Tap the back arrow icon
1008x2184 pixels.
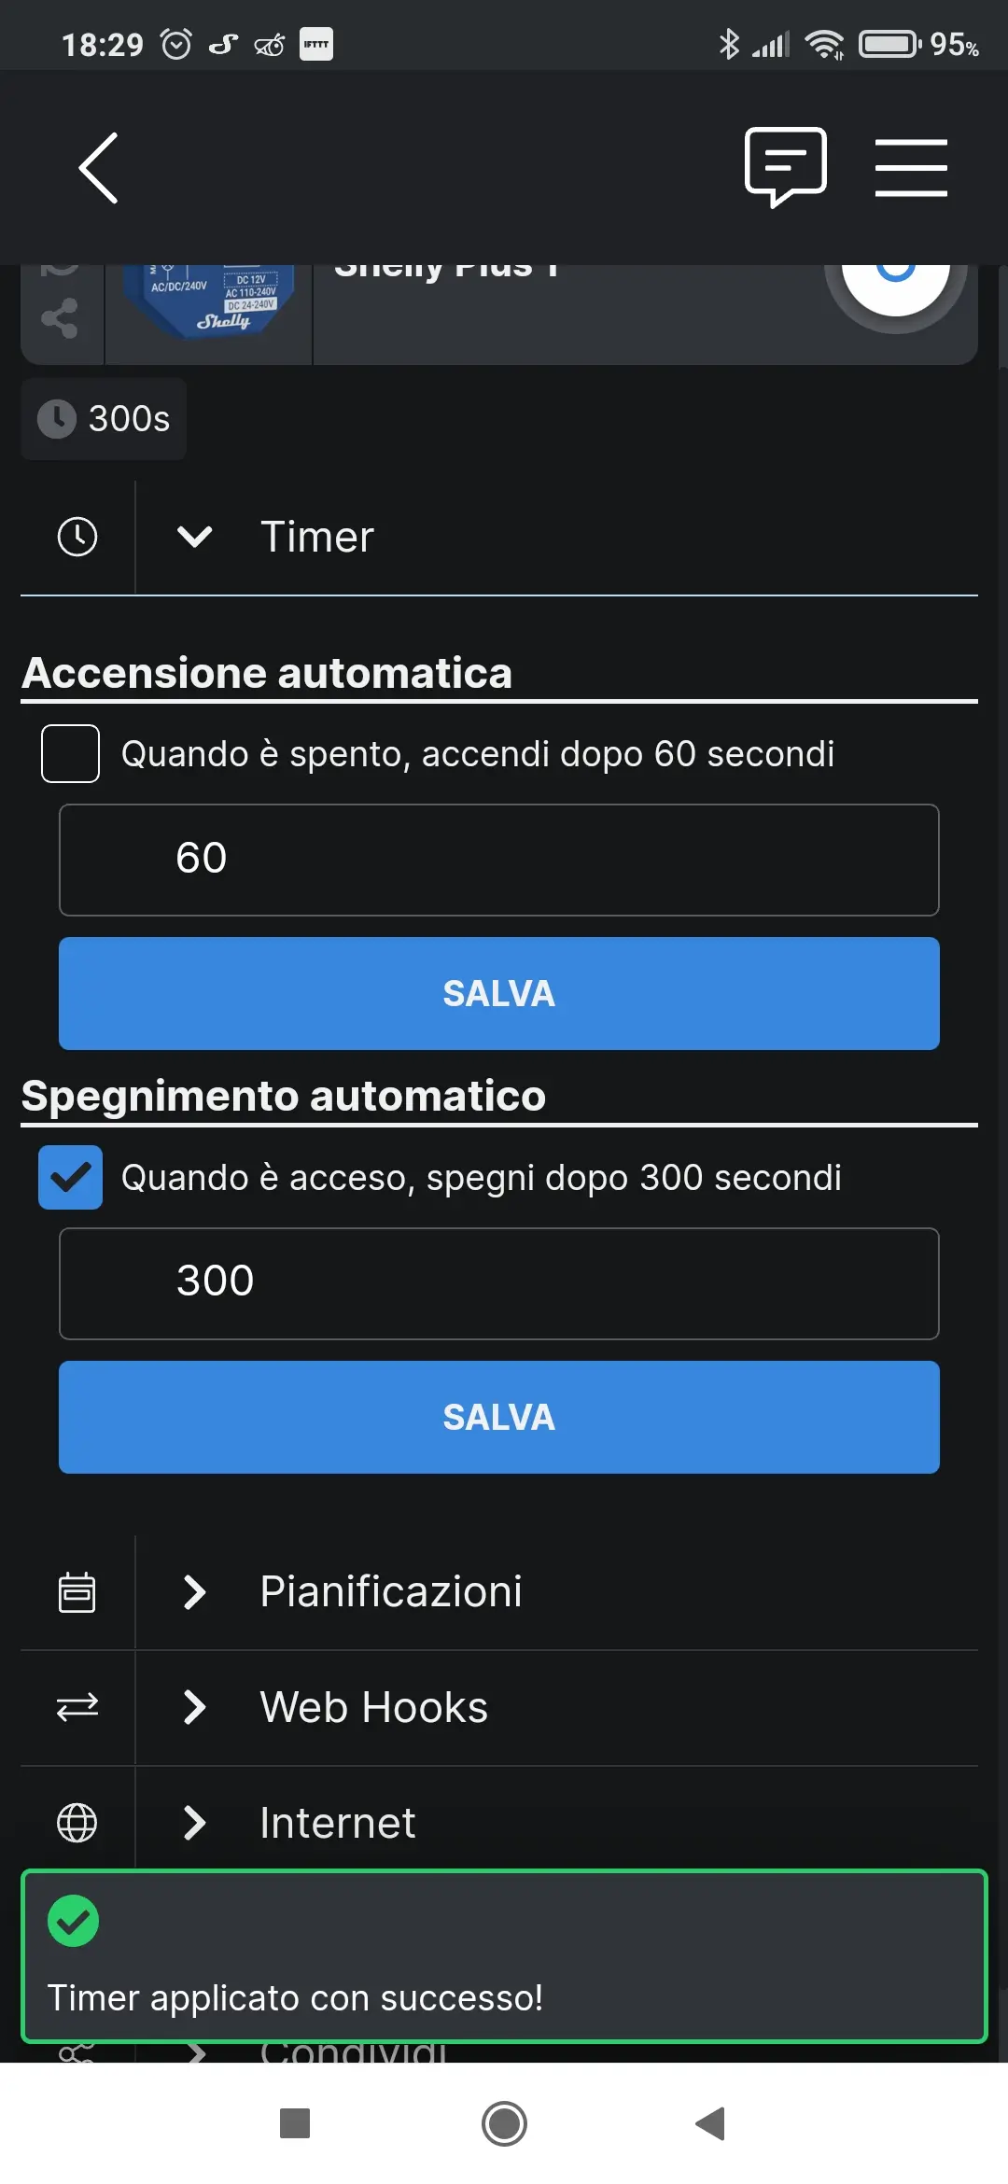click(x=98, y=168)
